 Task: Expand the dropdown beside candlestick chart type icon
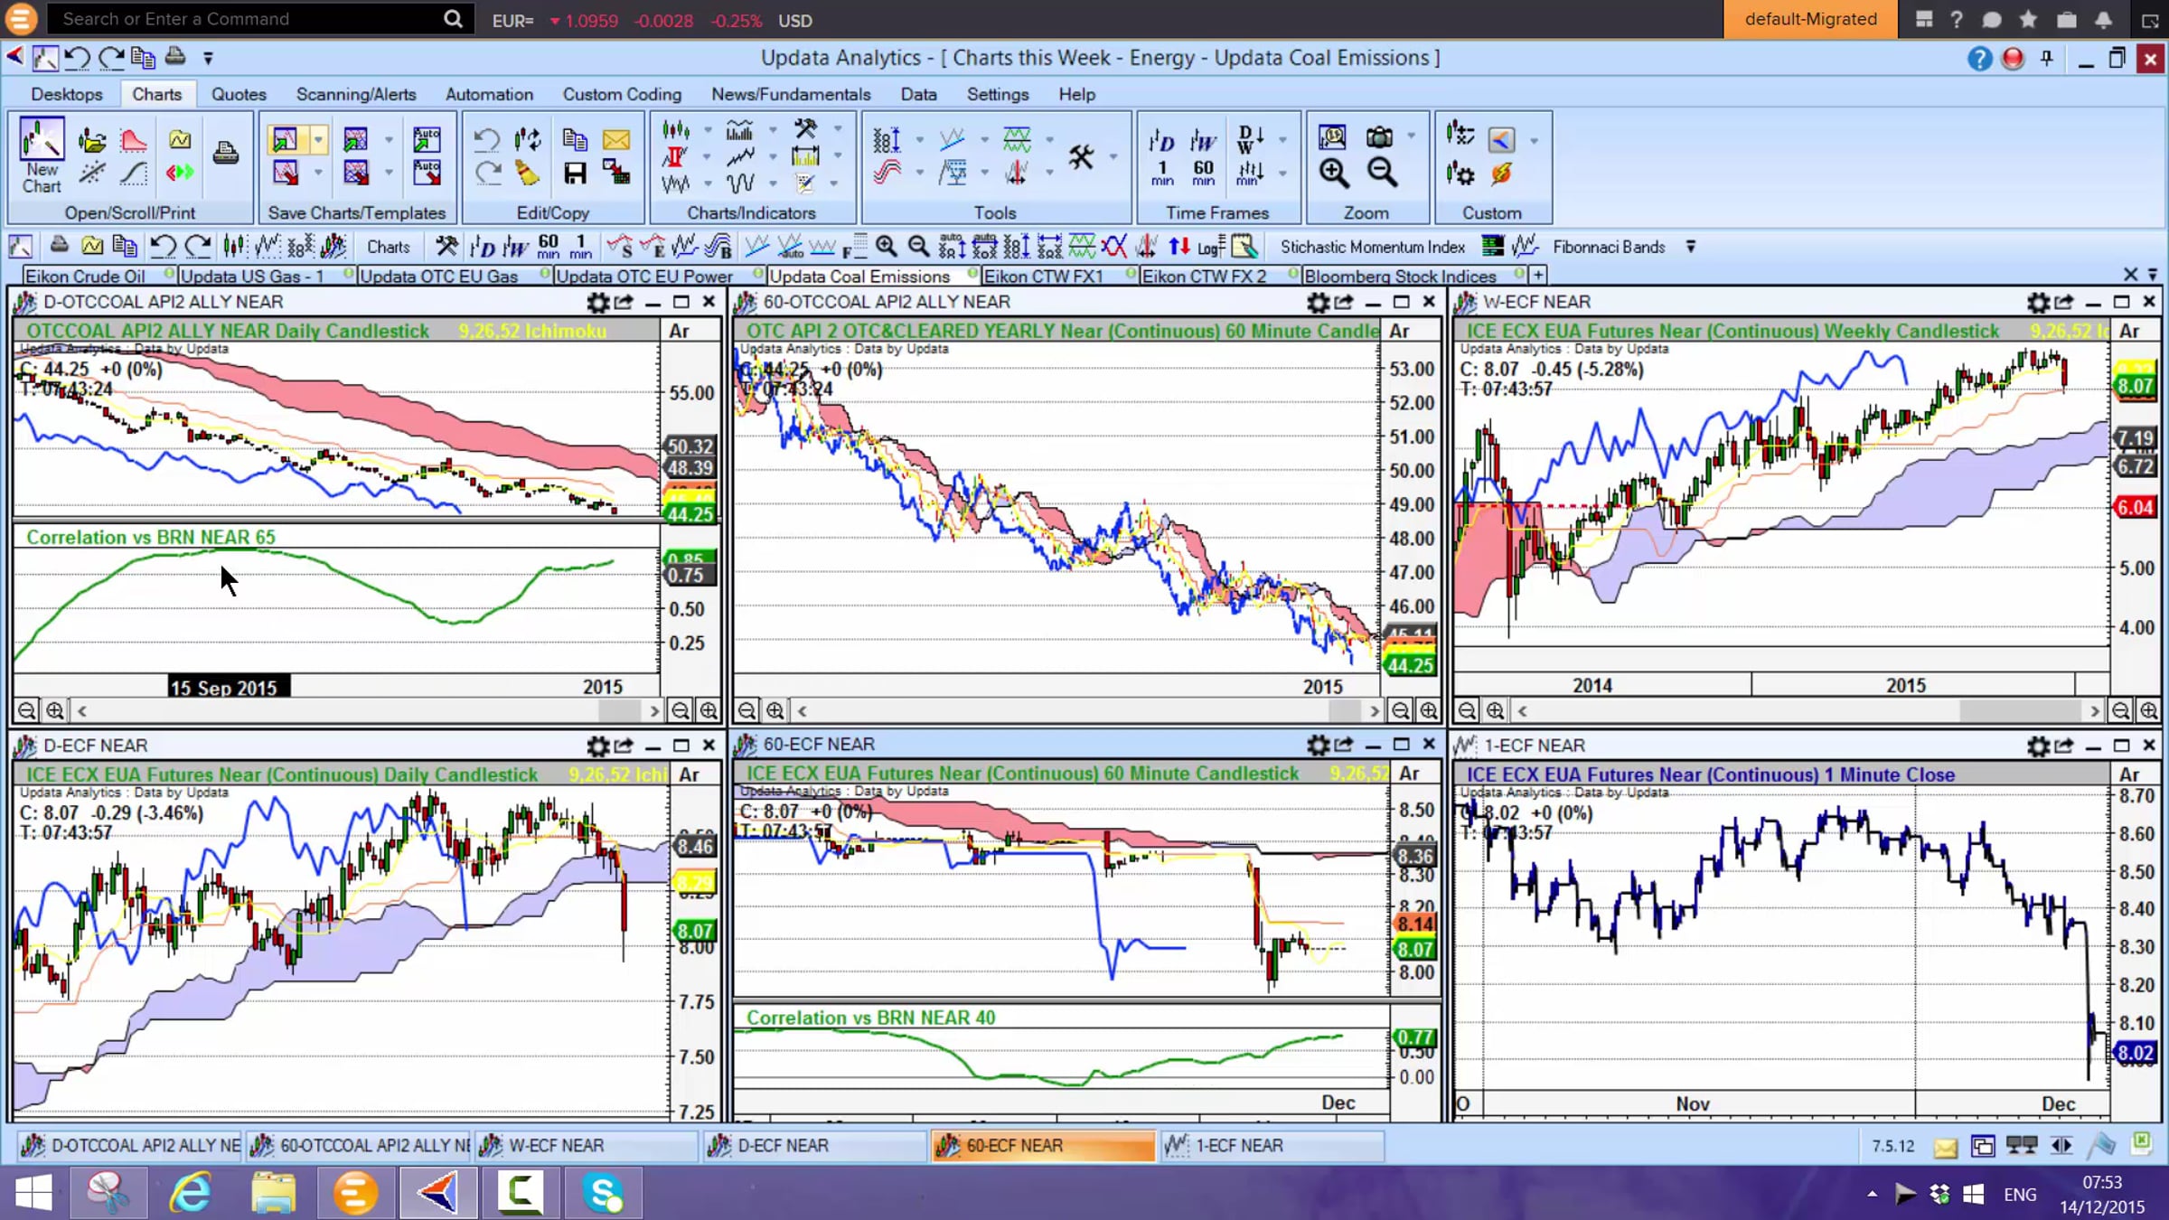click(x=707, y=131)
